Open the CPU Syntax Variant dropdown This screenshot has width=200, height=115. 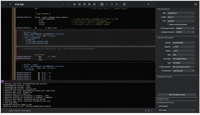(185, 28)
